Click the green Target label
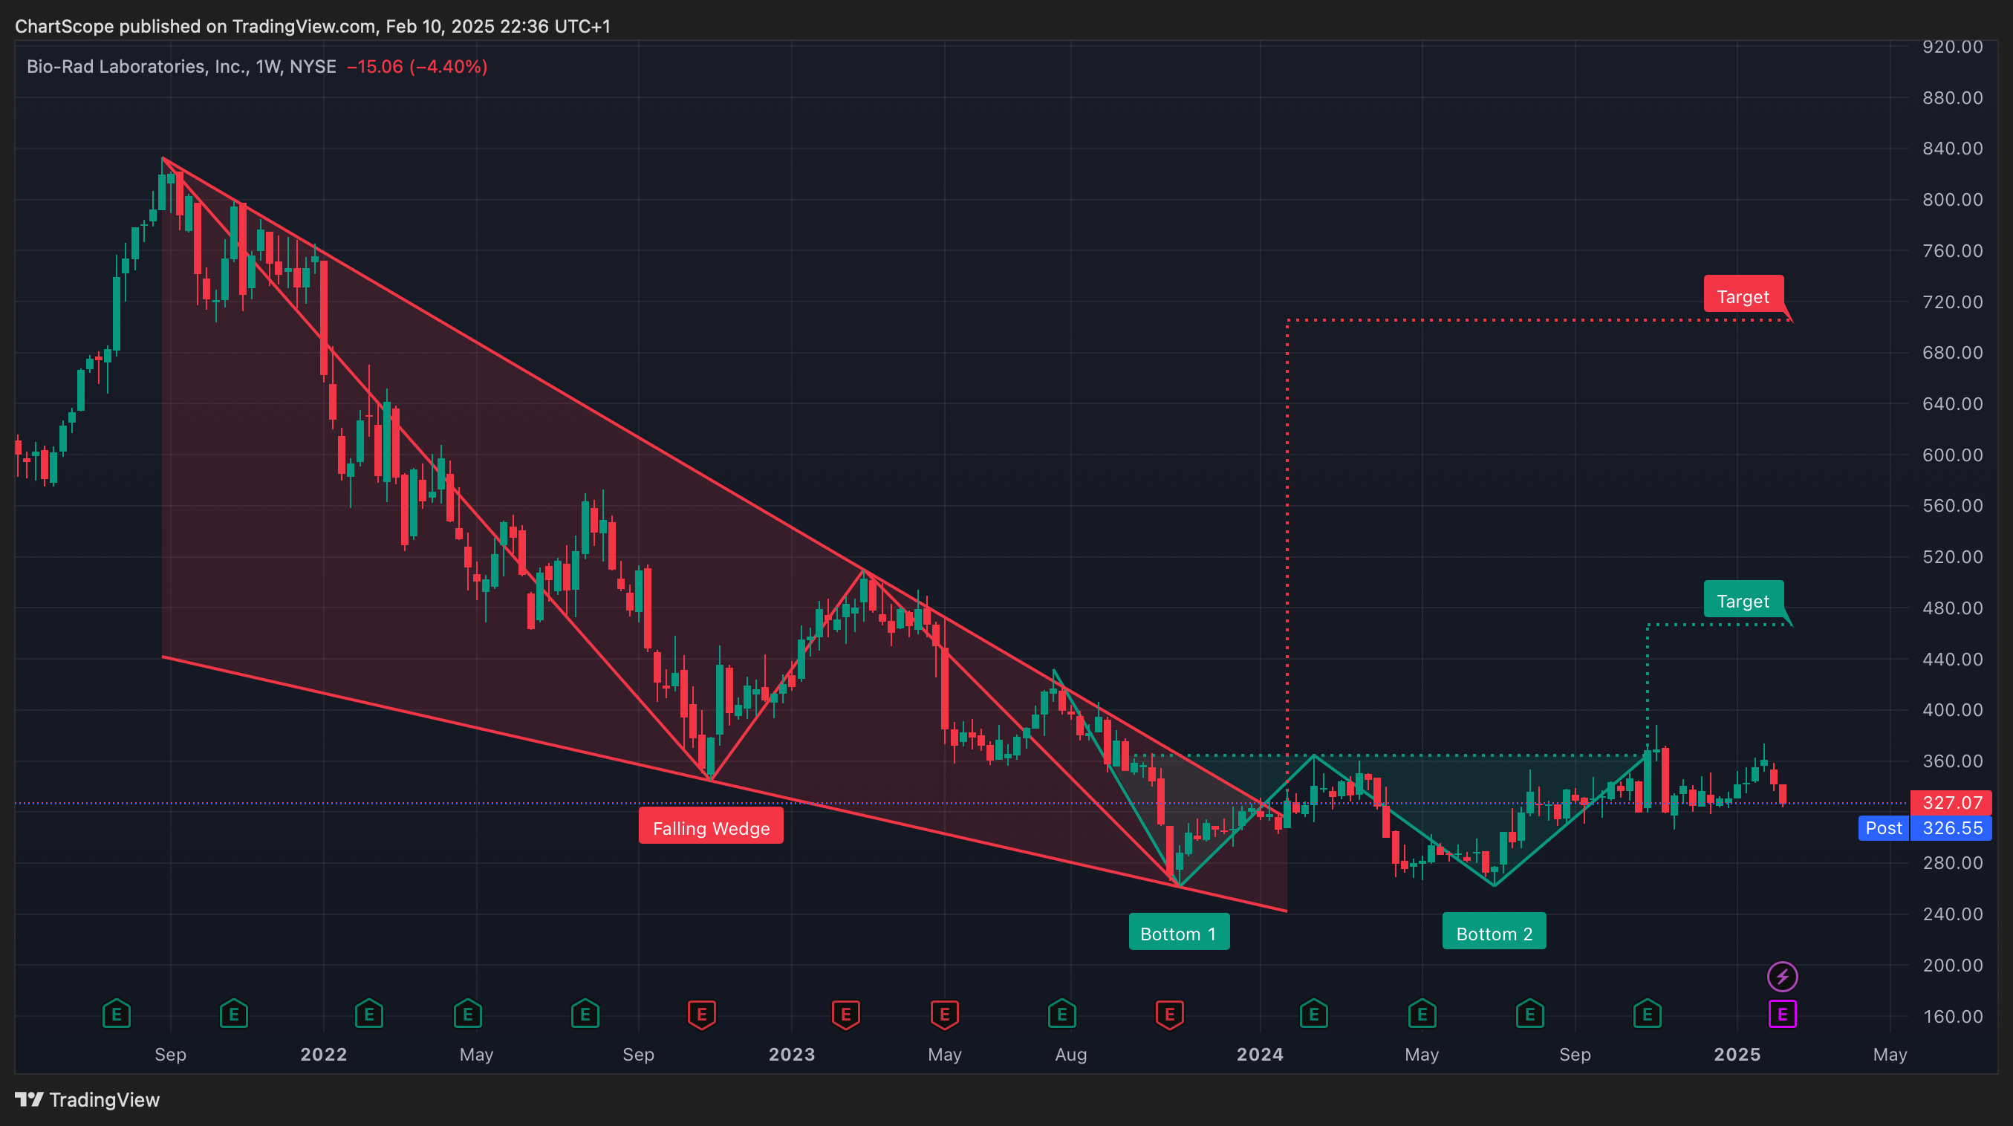The height and width of the screenshot is (1126, 2013). [x=1743, y=600]
